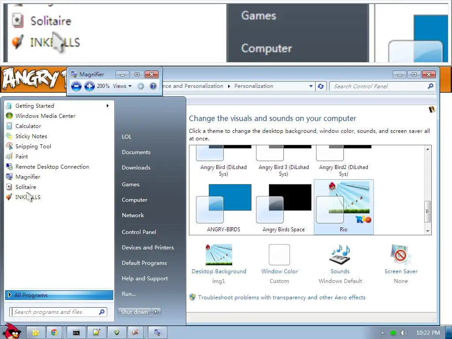Open Computer from Start menu
The height and width of the screenshot is (339, 452).
pos(134,200)
